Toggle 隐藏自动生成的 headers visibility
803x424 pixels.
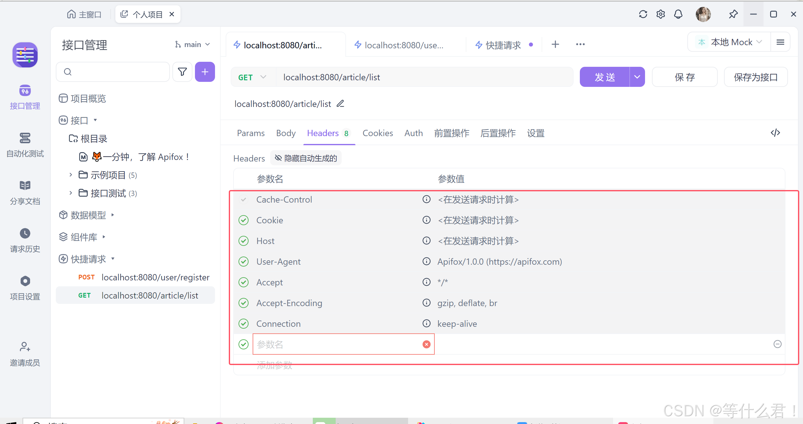306,158
